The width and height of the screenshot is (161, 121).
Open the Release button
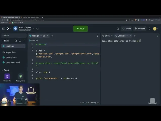tap(140, 29)
